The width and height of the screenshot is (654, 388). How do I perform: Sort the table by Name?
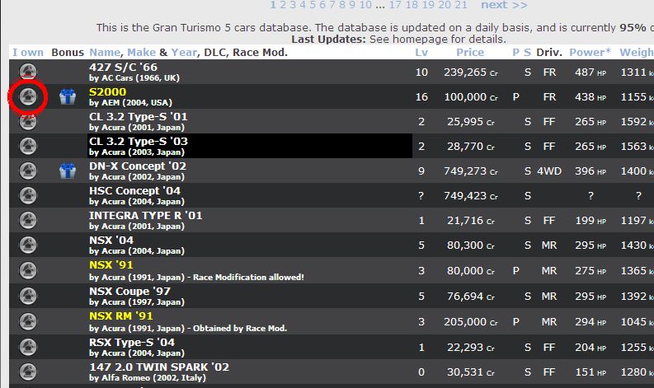(105, 53)
